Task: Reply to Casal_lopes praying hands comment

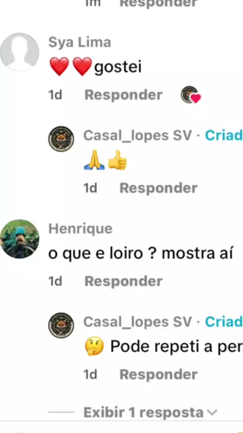Action: pos(158,188)
